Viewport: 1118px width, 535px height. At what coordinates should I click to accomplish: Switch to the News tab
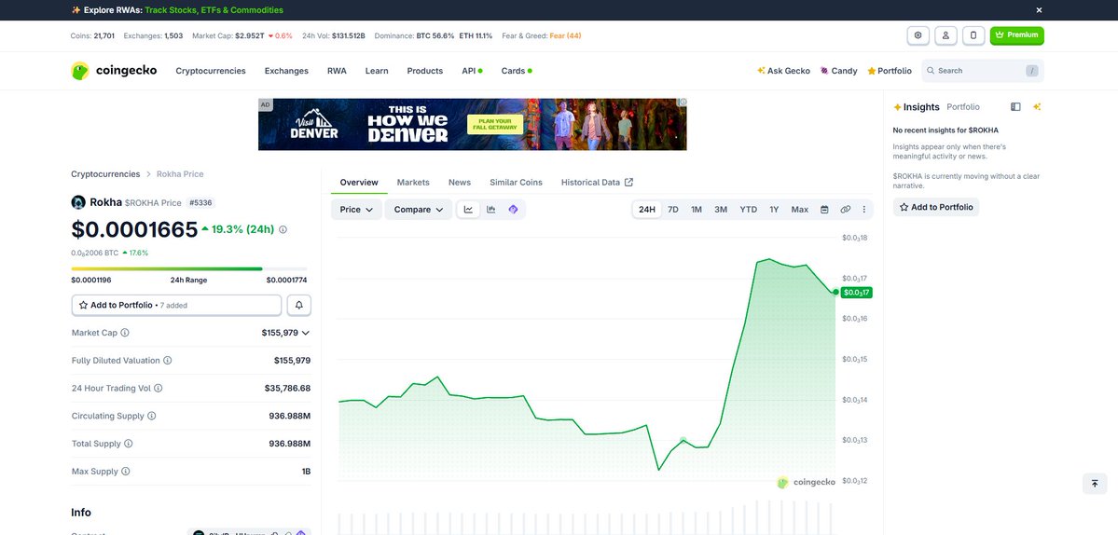click(x=459, y=183)
